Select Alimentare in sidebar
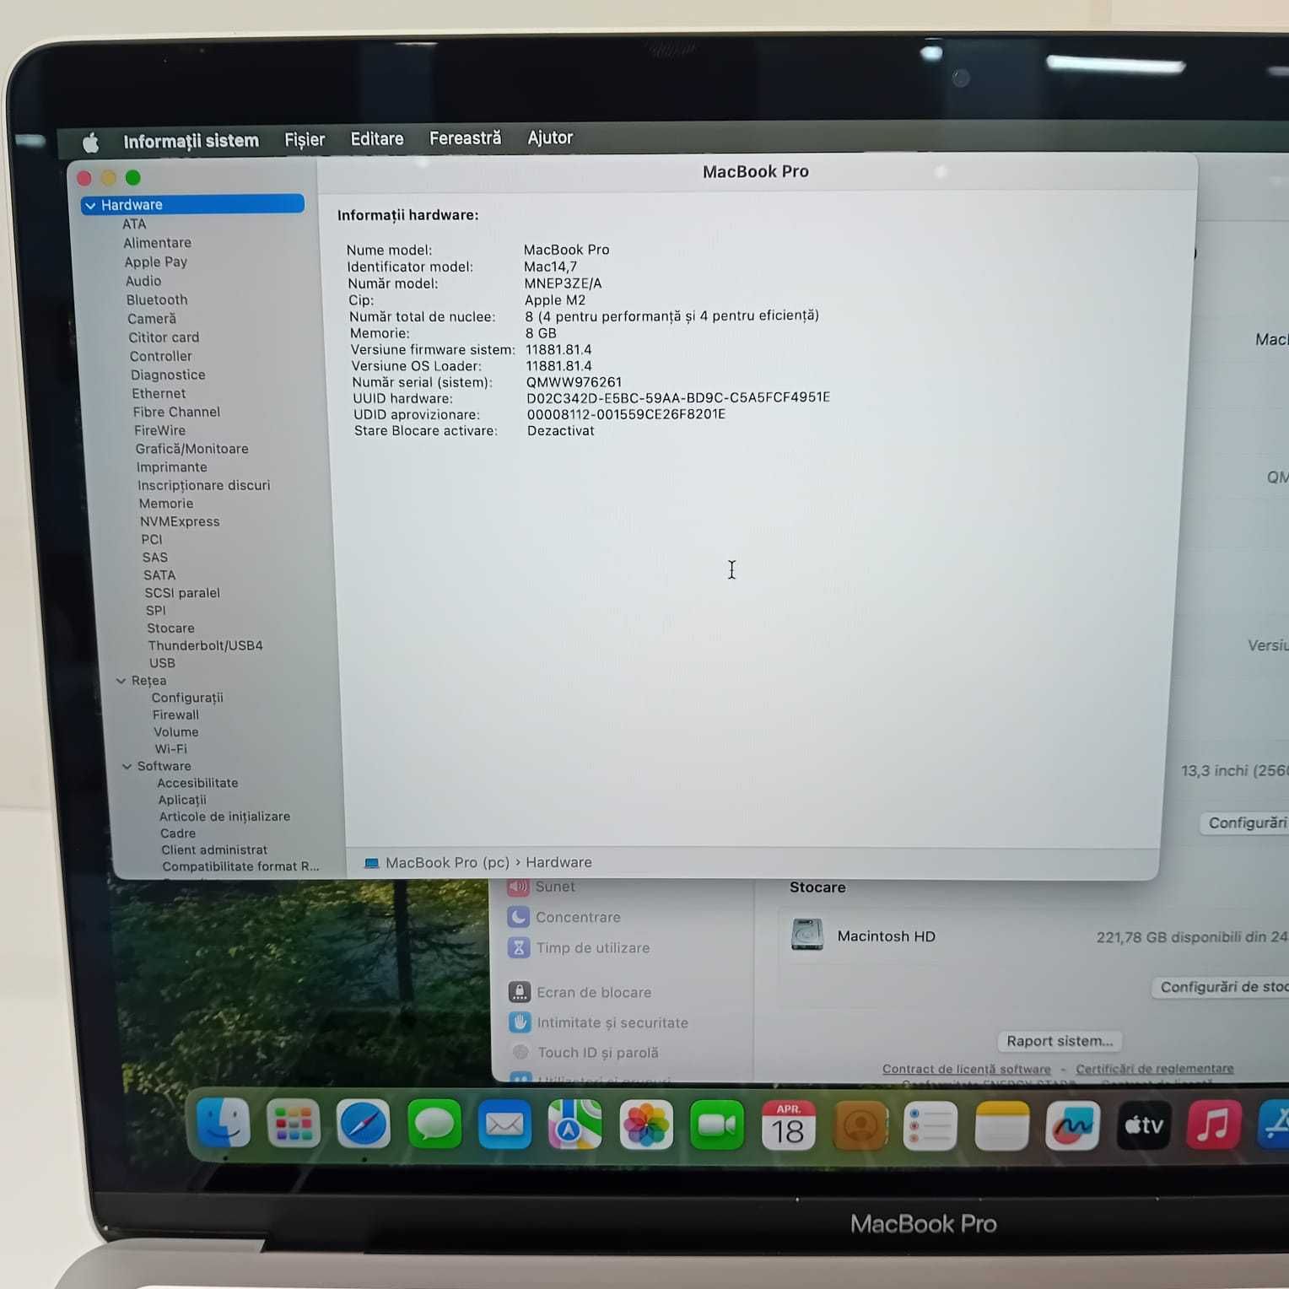1289x1289 pixels. click(157, 242)
